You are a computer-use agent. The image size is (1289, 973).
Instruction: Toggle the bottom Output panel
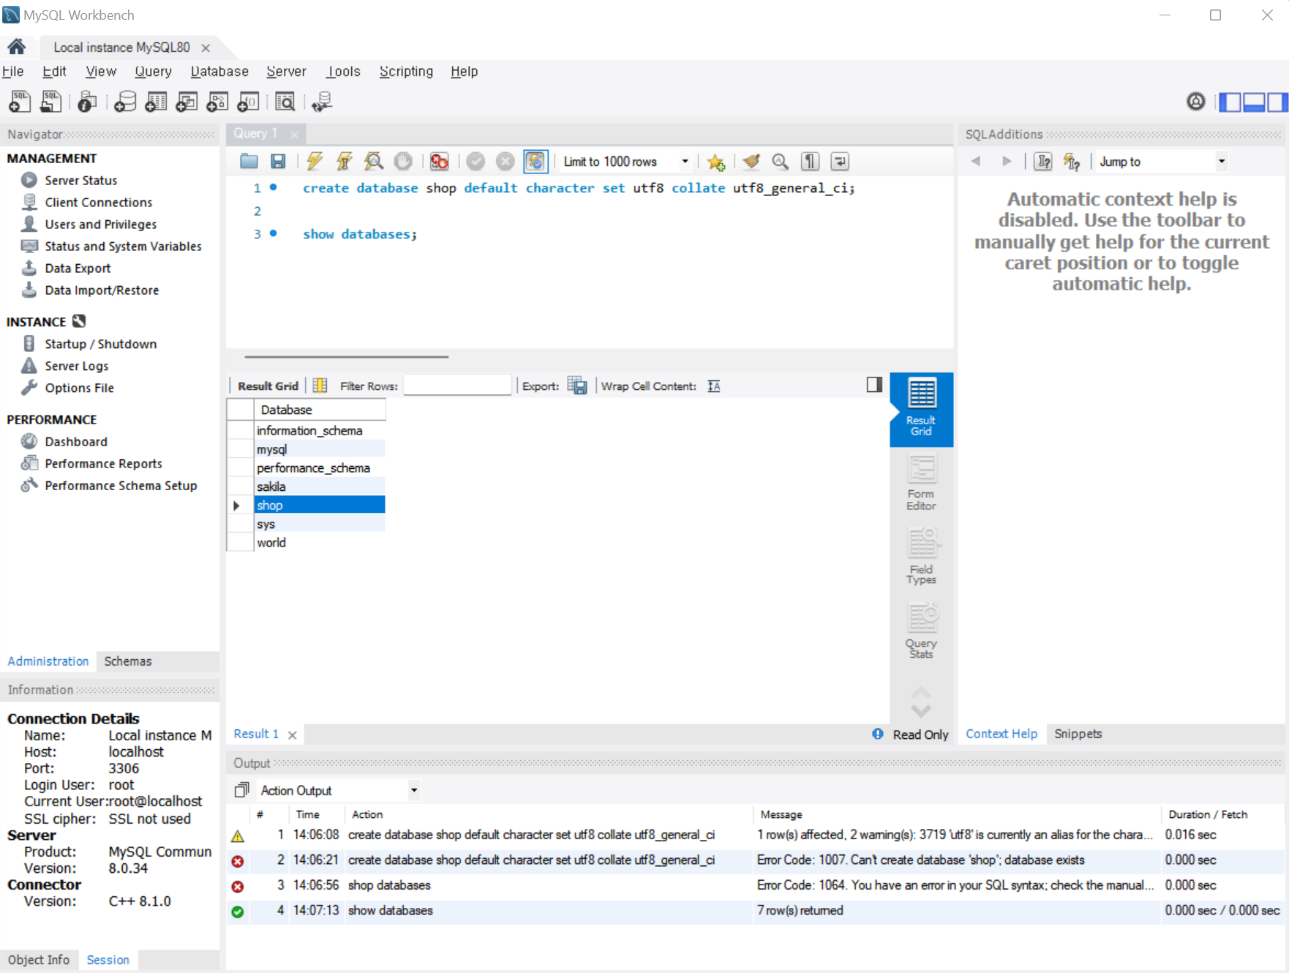point(1254,102)
